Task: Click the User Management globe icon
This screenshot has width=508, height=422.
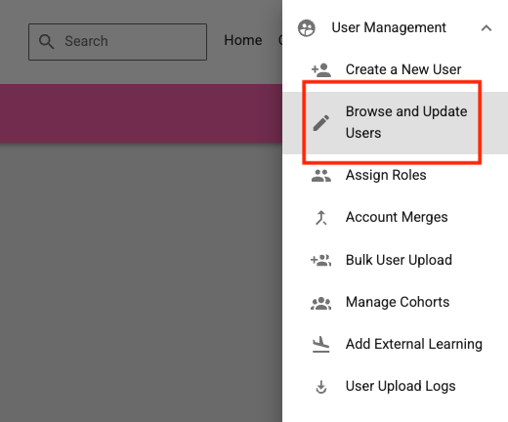Action: (x=307, y=28)
